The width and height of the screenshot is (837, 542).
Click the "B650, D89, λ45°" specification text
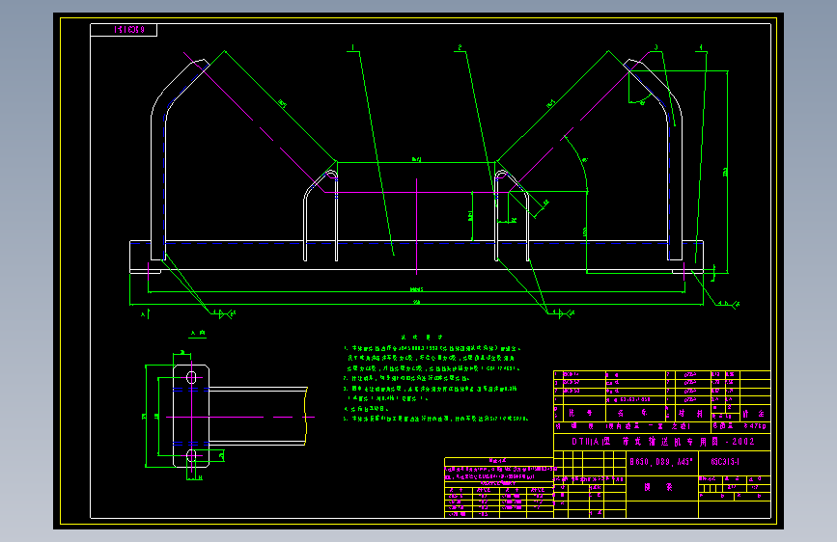coord(661,462)
